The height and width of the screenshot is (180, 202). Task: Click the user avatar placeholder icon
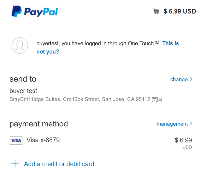pos(20,46)
